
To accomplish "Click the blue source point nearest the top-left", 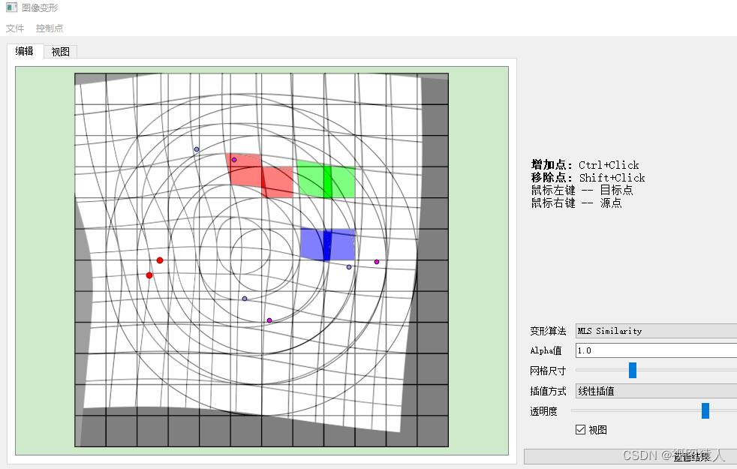I will tap(197, 149).
